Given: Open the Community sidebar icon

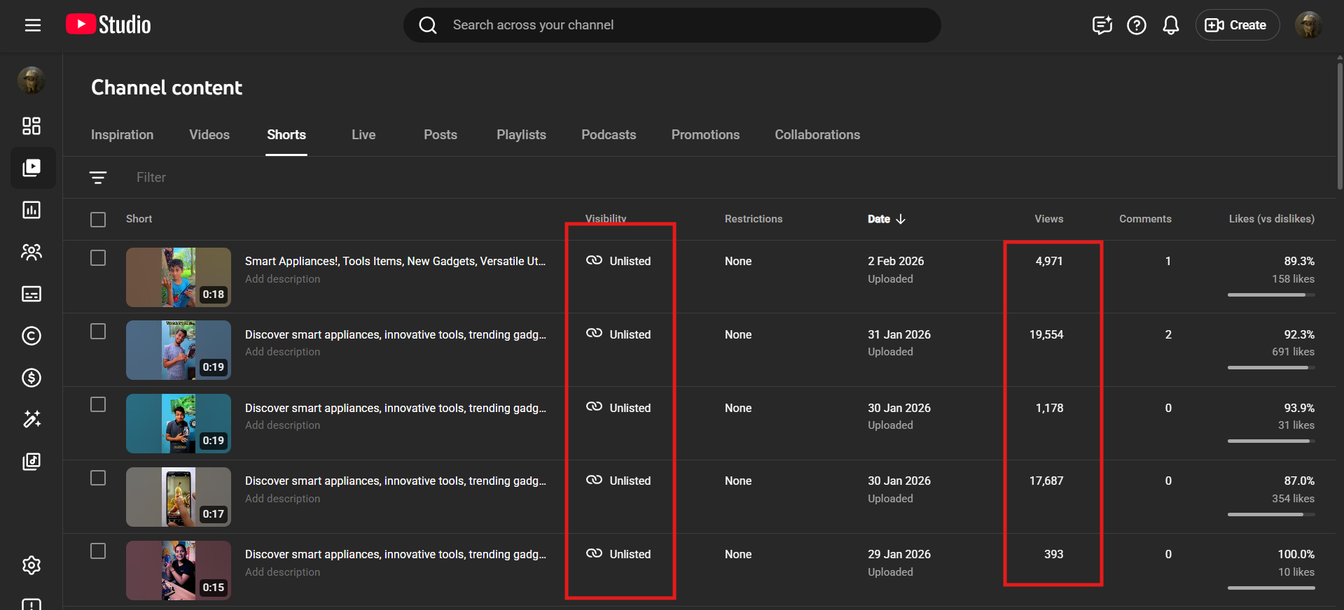Looking at the screenshot, I should (32, 252).
